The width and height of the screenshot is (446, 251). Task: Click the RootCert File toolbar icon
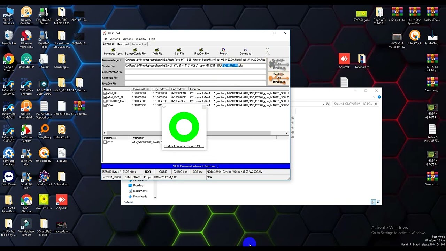point(201,52)
